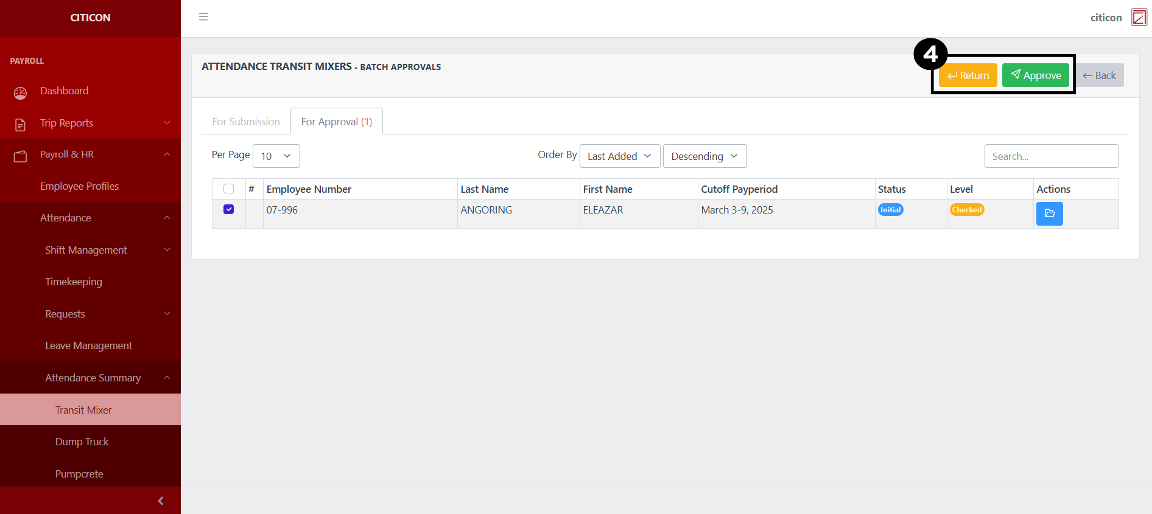Switch to the For Submission tab
Image resolution: width=1152 pixels, height=514 pixels.
tap(246, 122)
